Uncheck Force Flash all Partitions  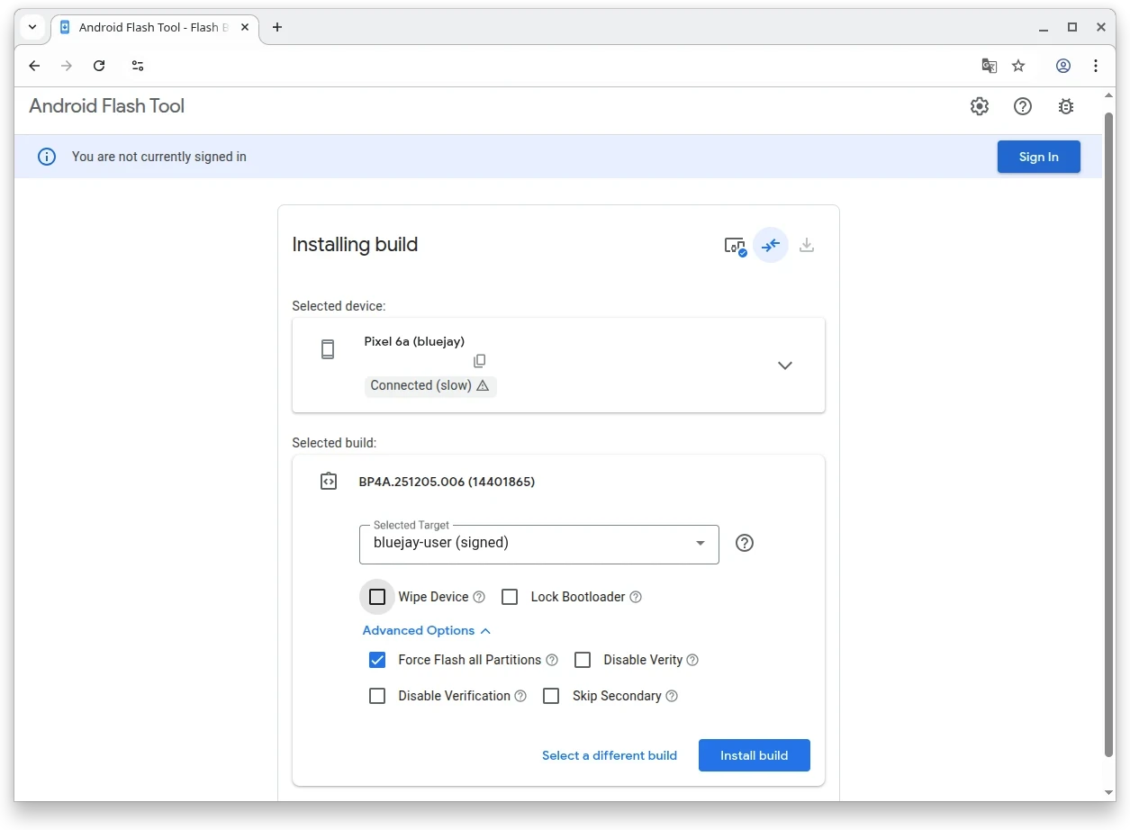(377, 660)
